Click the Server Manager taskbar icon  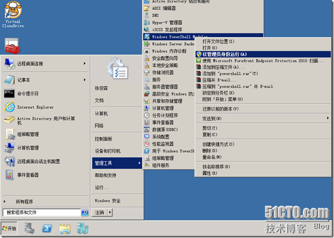tap(29, 229)
